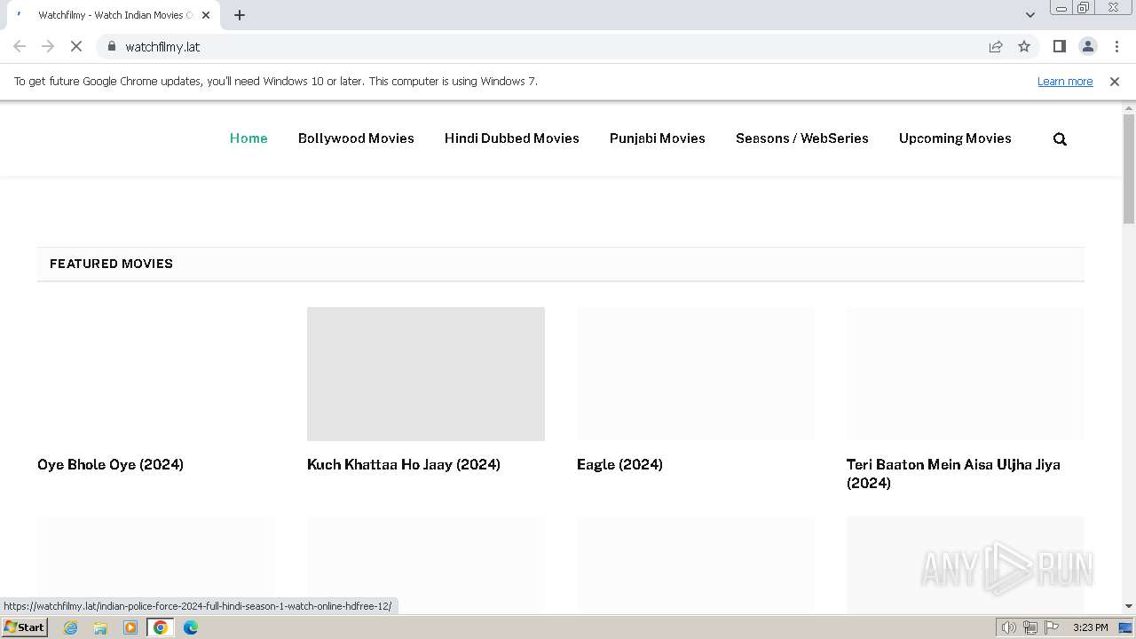Open Teri Baaton Mein Aisa Uljha Jiya
This screenshot has height=639, width=1136.
[x=953, y=473]
